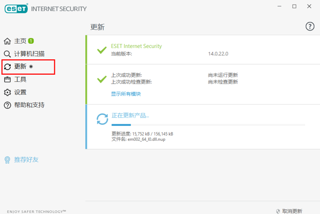This screenshot has height=214, width=320.
Task: Open the 计算机扫描 sidebar entry
Action: point(29,54)
